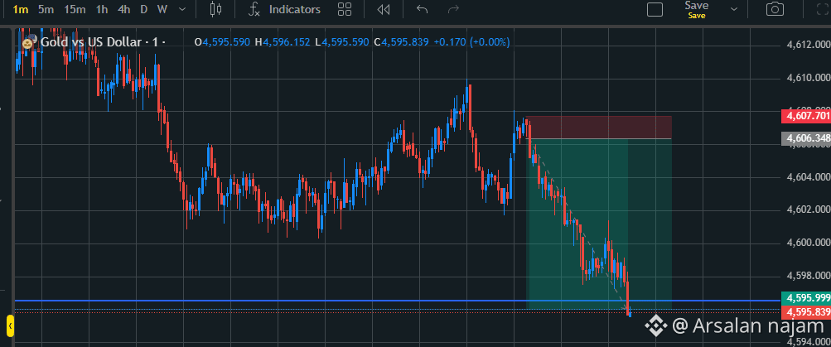The image size is (831, 347).
Task: Select the 4h timeframe
Action: [x=124, y=9]
